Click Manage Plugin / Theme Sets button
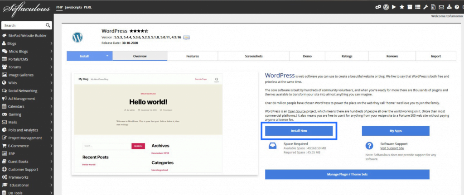The width and height of the screenshot is (464, 195). coord(347,174)
